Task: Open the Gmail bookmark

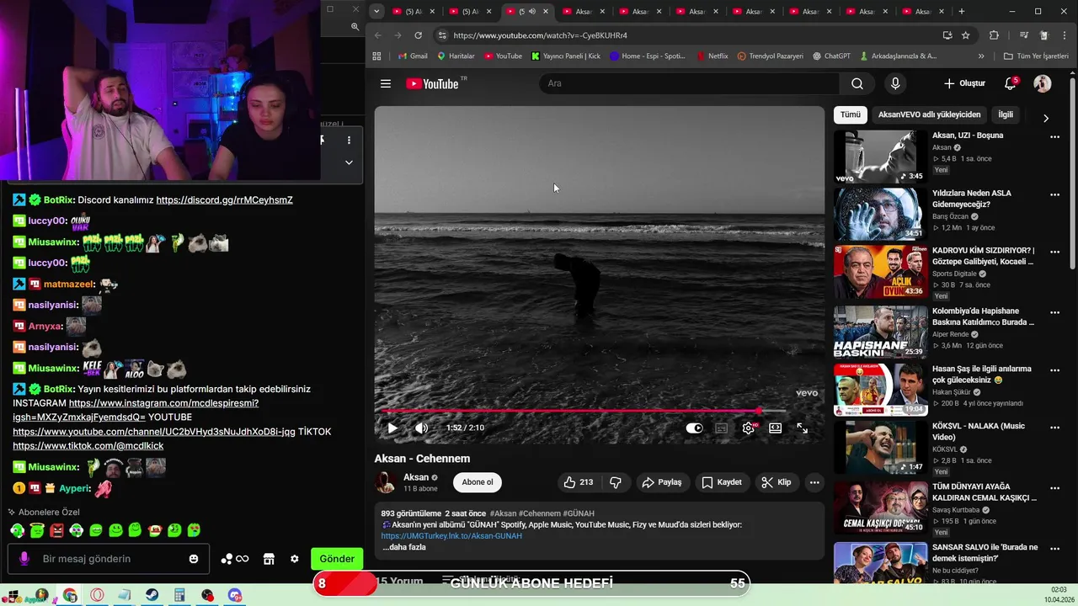Action: point(412,56)
